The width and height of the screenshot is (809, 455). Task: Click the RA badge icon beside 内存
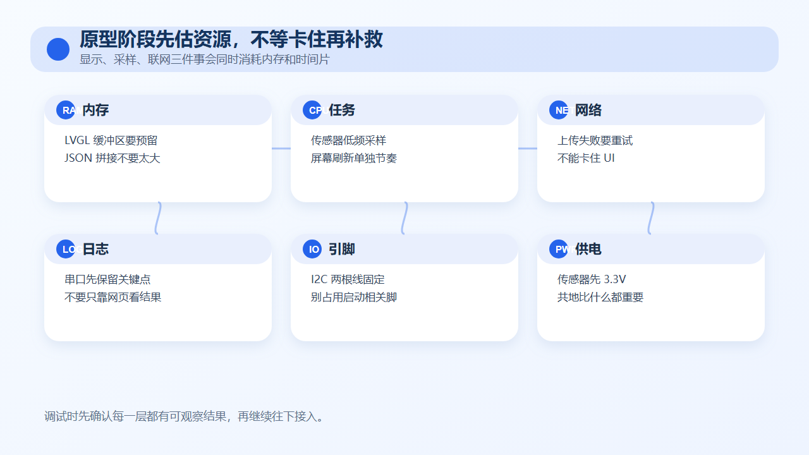coord(66,110)
